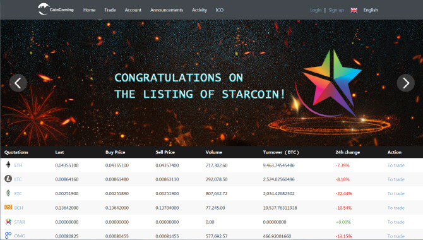Click the STAR coin icon
423x240 pixels.
point(8,222)
